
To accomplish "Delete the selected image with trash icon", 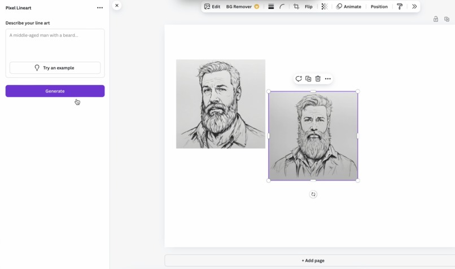I will pos(318,78).
